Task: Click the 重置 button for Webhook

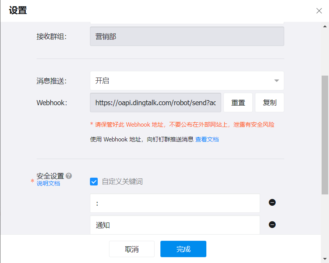Action: pos(238,102)
